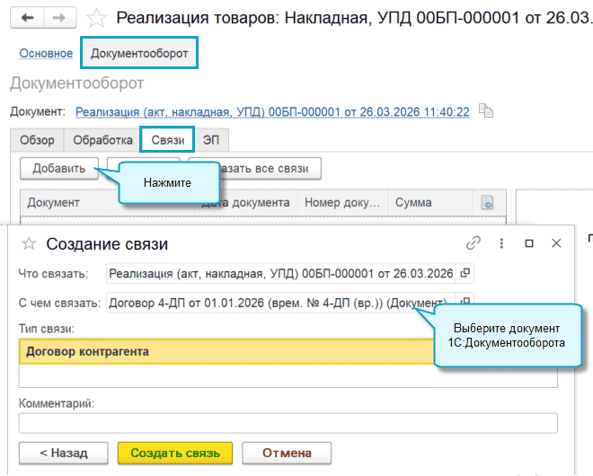
Task: Click the Номер доку… column header
Action: [x=342, y=203]
